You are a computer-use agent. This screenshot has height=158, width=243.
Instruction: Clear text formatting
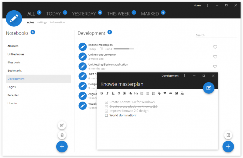tap(182, 93)
